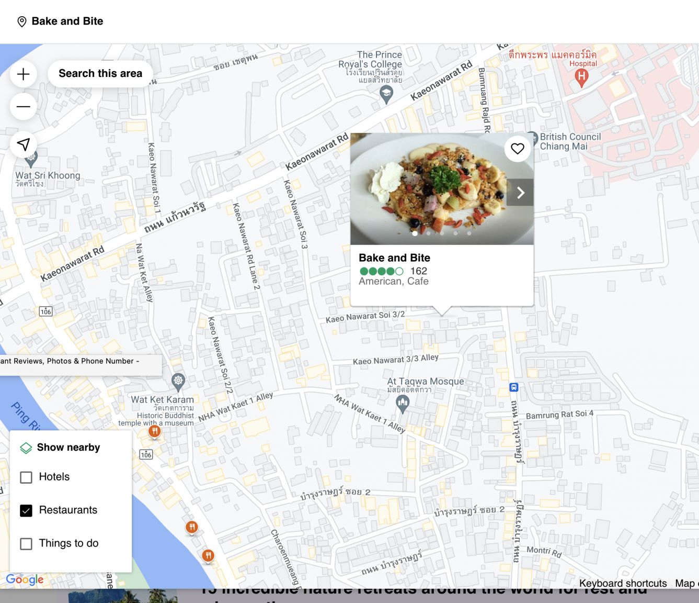Open the Hospital marker on the map
The height and width of the screenshot is (603, 699).
tap(581, 78)
